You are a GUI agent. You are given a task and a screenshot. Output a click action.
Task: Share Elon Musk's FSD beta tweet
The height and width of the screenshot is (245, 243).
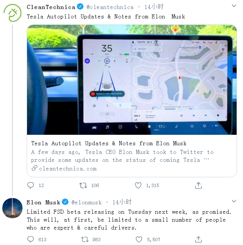[199, 239]
